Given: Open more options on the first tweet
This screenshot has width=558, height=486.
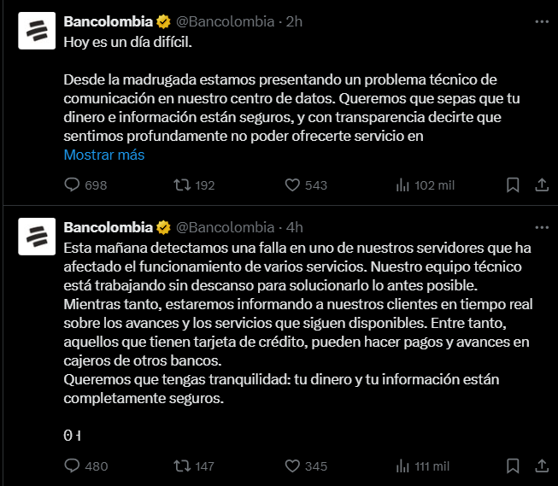Looking at the screenshot, I should [541, 20].
